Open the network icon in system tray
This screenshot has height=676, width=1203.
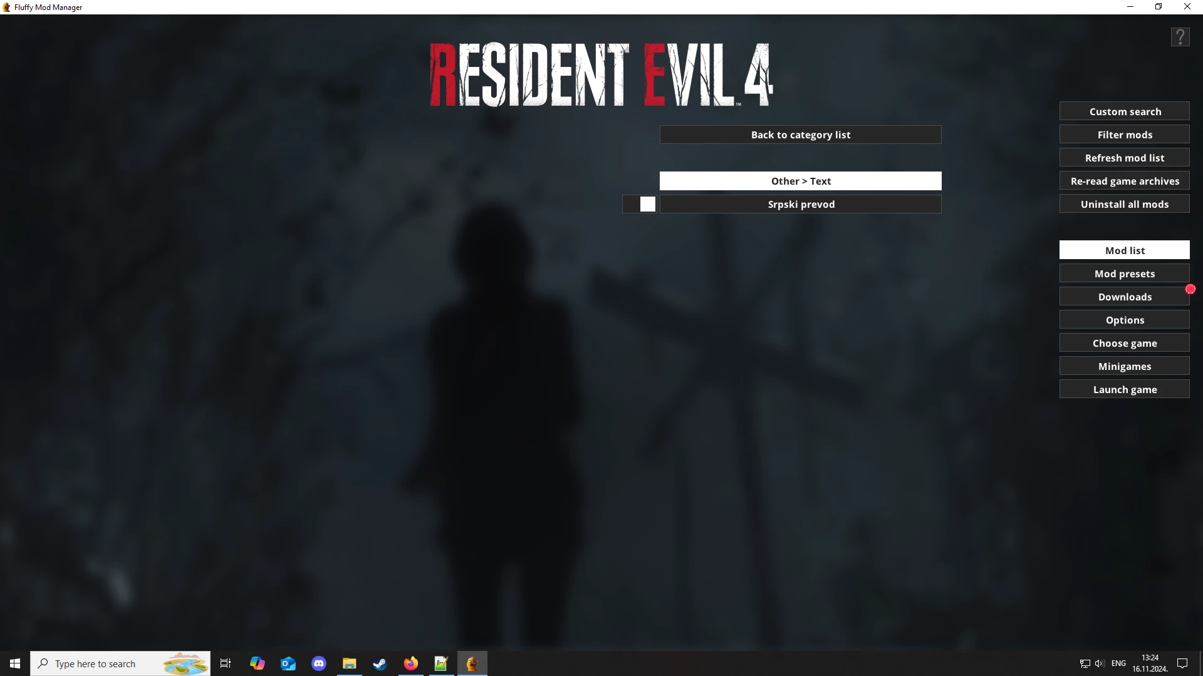coord(1085,663)
